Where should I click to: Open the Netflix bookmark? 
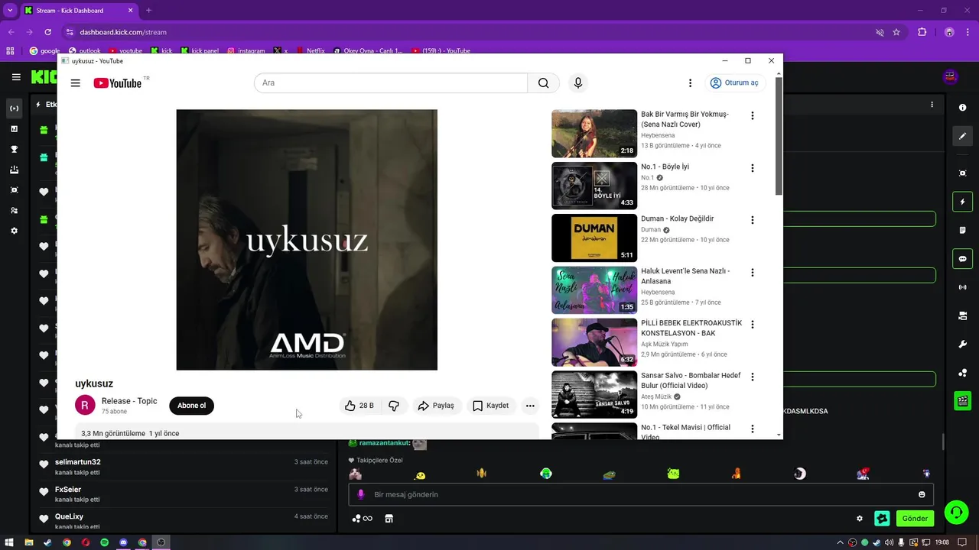click(x=310, y=50)
